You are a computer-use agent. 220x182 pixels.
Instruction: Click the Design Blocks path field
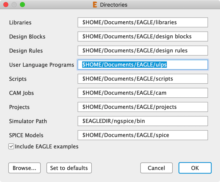(143, 37)
